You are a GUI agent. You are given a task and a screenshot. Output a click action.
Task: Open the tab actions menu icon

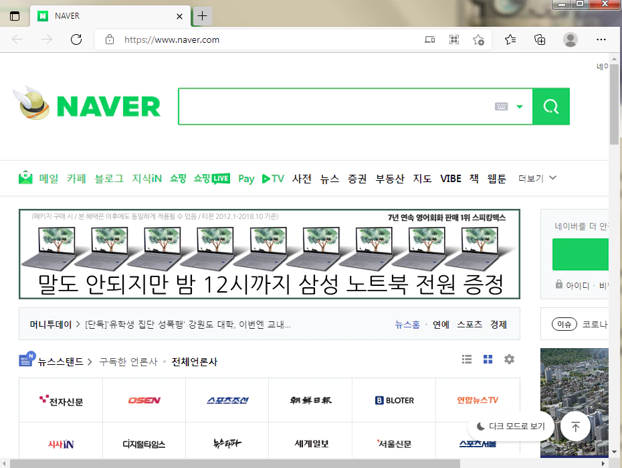(x=15, y=16)
